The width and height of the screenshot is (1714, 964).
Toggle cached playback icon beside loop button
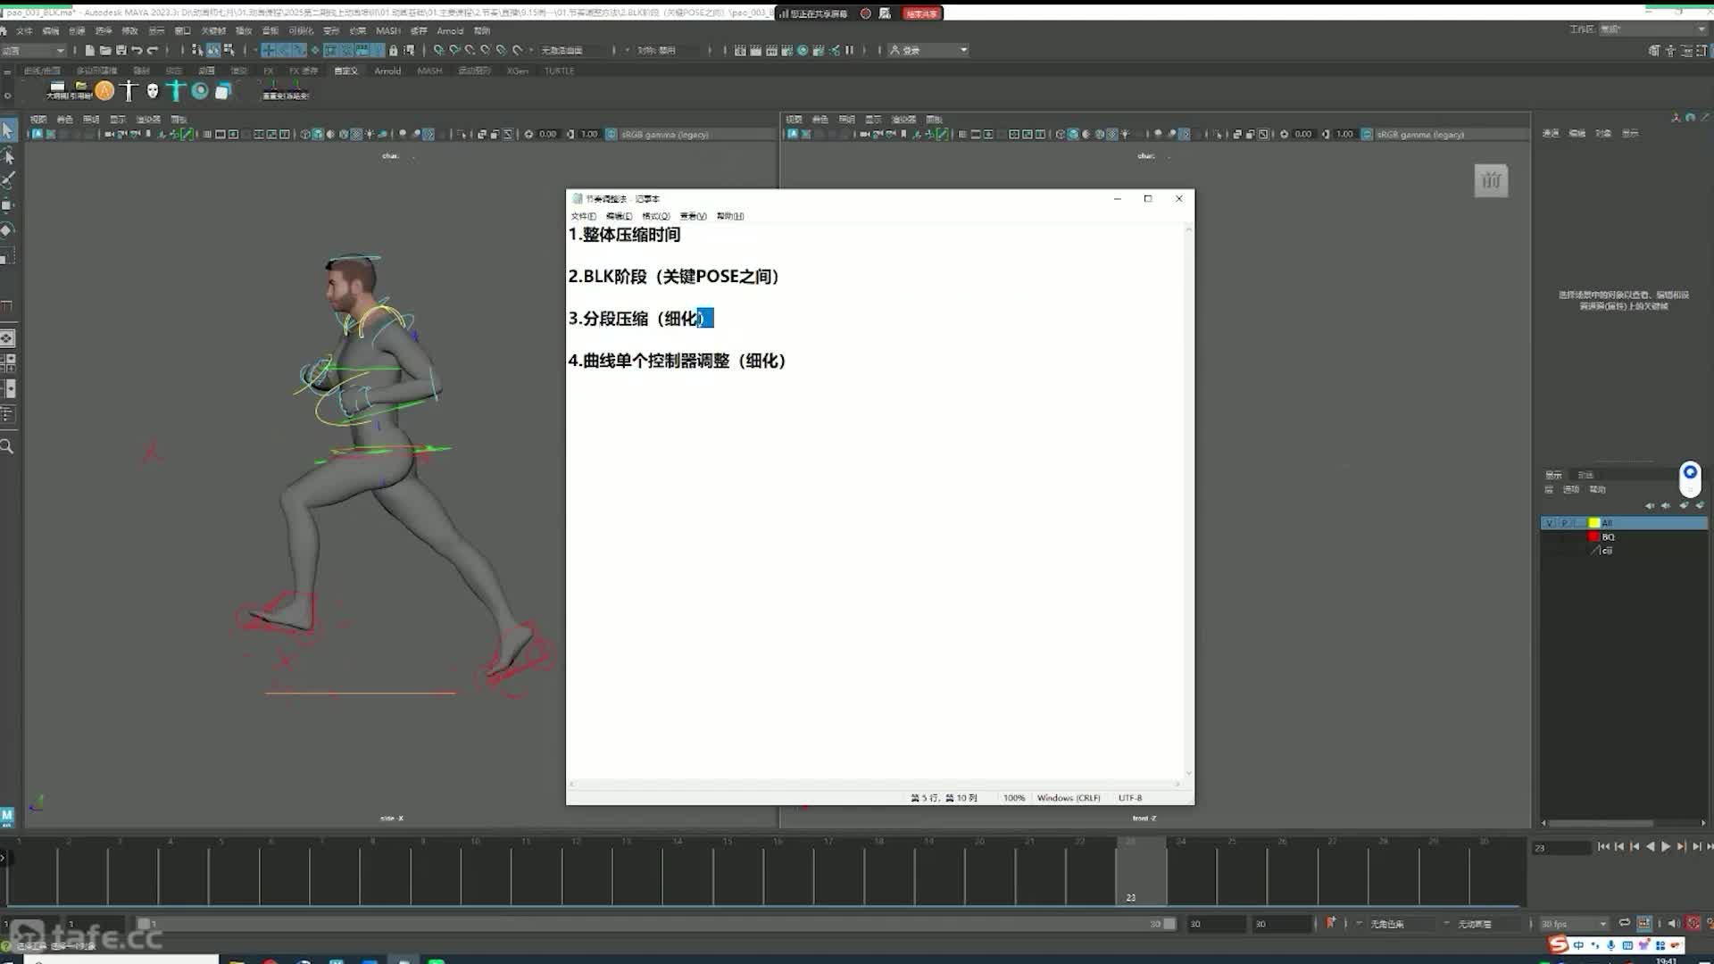click(1643, 923)
